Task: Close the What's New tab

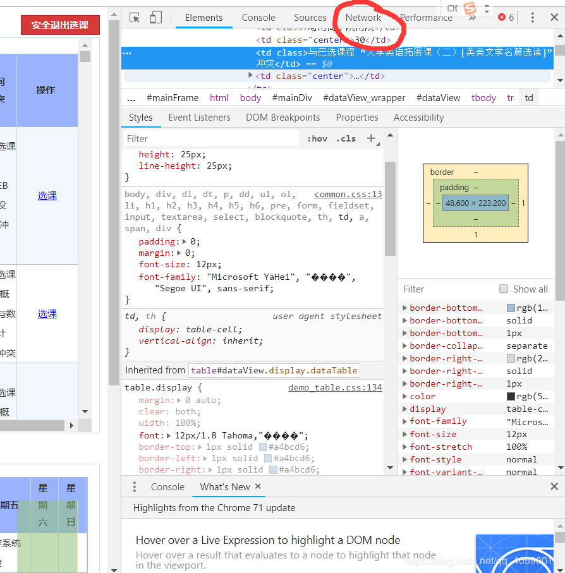Action: click(x=258, y=486)
